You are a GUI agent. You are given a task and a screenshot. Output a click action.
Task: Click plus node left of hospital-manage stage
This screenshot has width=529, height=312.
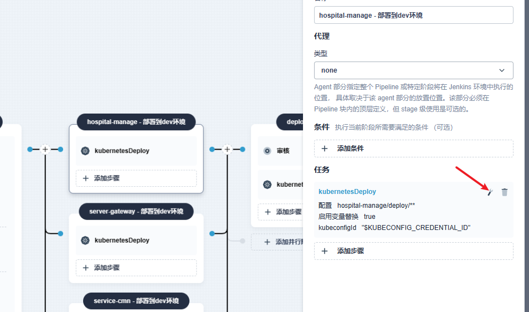click(x=45, y=149)
